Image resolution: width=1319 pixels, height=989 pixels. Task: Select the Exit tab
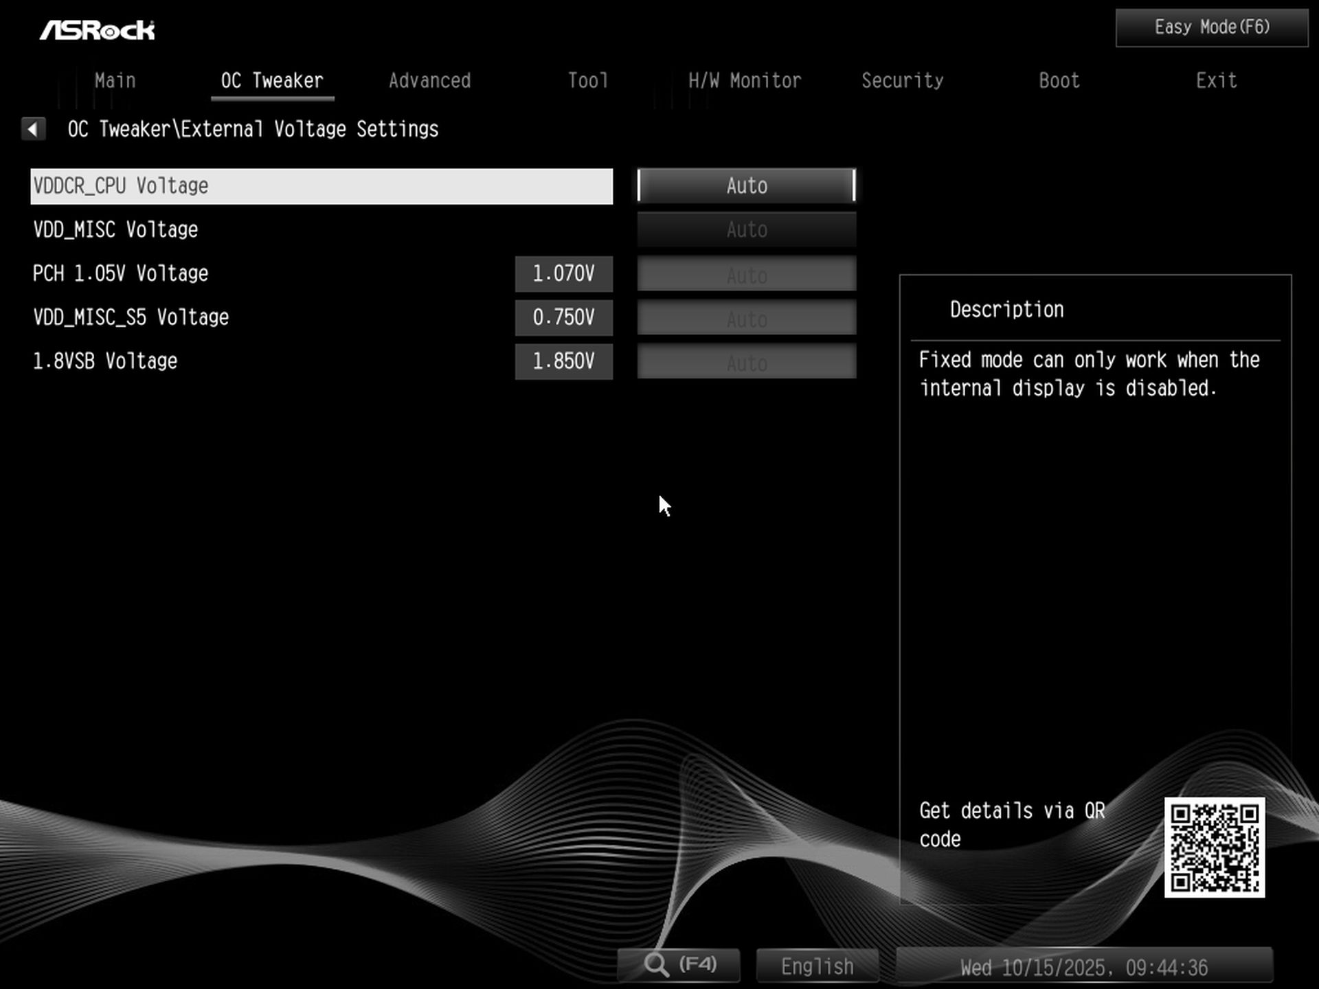point(1216,81)
